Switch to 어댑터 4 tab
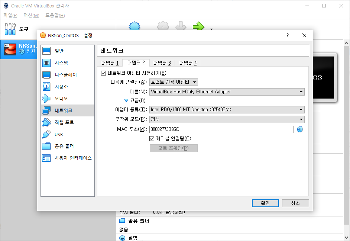350x241 pixels. (188, 63)
